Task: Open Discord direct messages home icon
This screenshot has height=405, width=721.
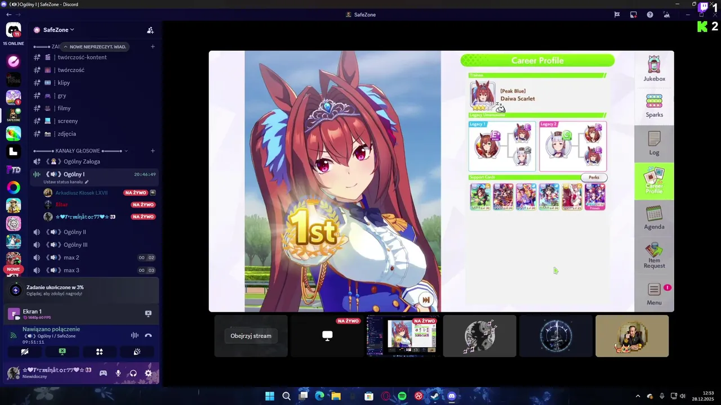Action: pyautogui.click(x=14, y=30)
